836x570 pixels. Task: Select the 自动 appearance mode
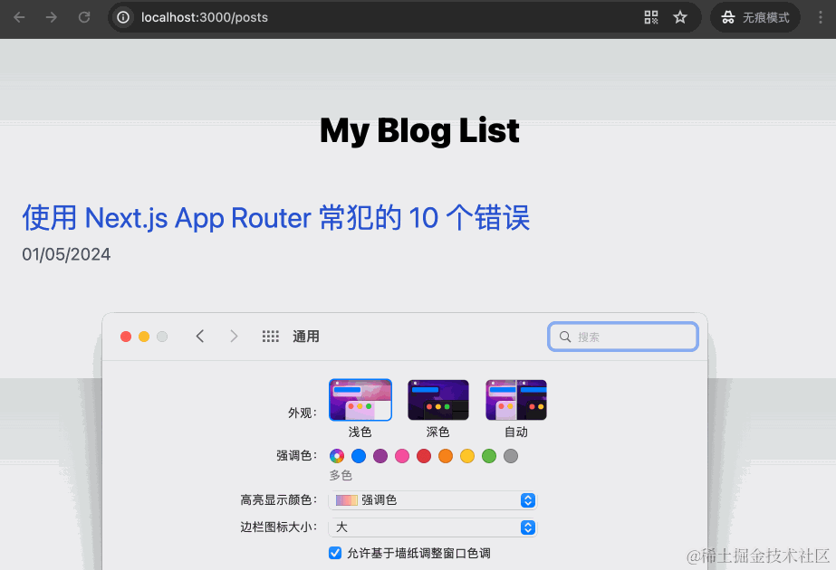tap(515, 399)
